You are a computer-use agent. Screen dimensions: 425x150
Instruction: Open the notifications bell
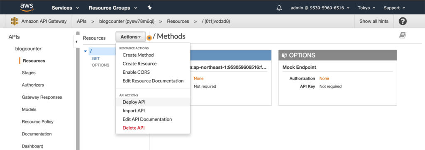click(x=279, y=8)
